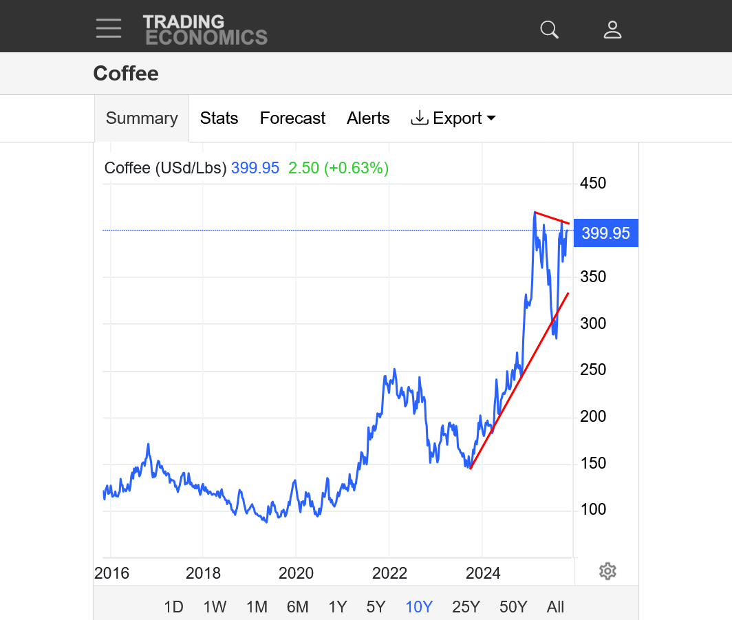This screenshot has width=732, height=620.
Task: Click the Trading Economics logo
Action: [205, 30]
